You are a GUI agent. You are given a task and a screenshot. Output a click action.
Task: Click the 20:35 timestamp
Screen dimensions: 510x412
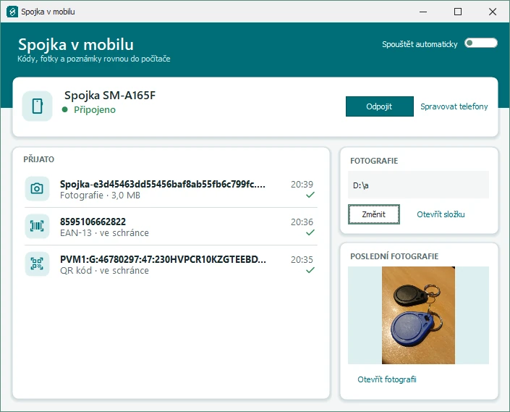point(302,260)
